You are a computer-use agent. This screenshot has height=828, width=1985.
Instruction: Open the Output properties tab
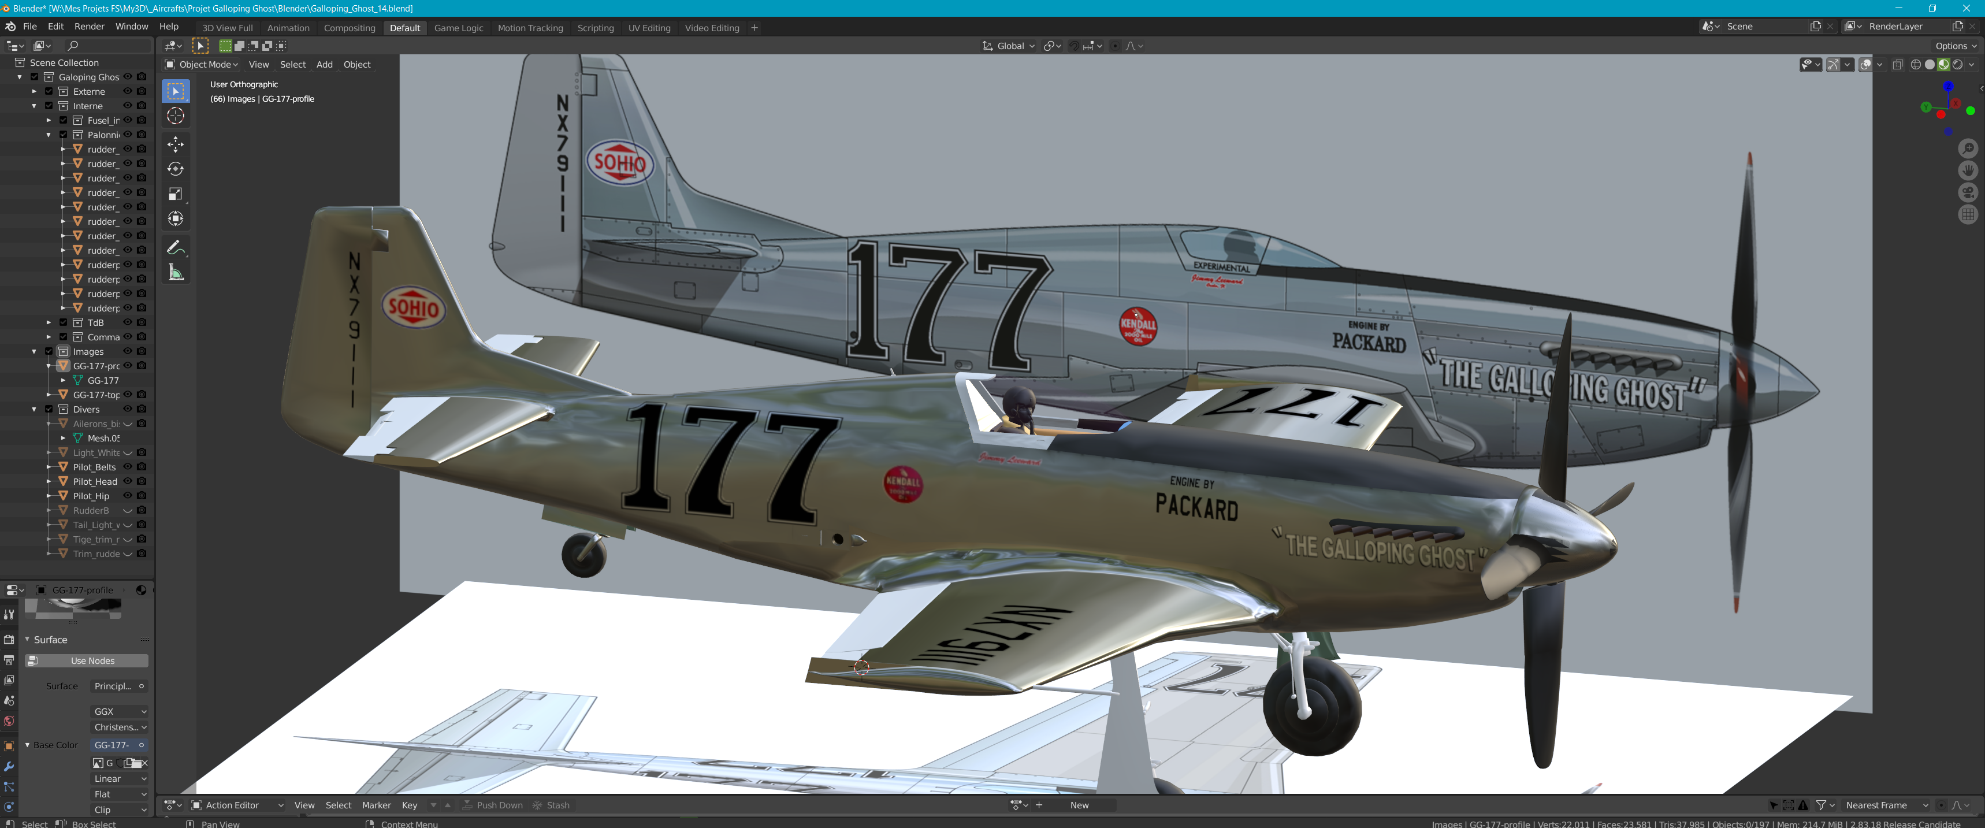click(x=9, y=660)
